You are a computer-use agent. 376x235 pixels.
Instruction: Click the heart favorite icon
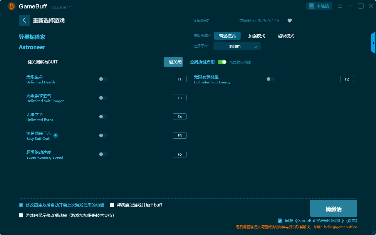[289, 21]
